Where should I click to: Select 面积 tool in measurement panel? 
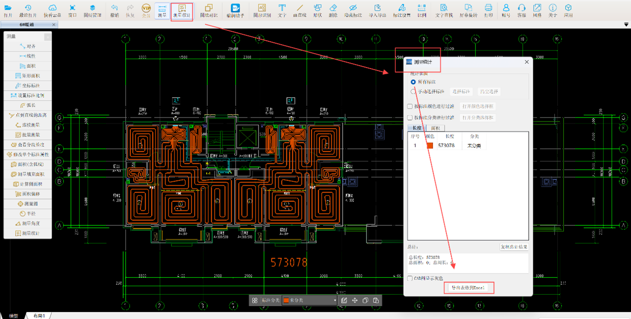coord(28,66)
